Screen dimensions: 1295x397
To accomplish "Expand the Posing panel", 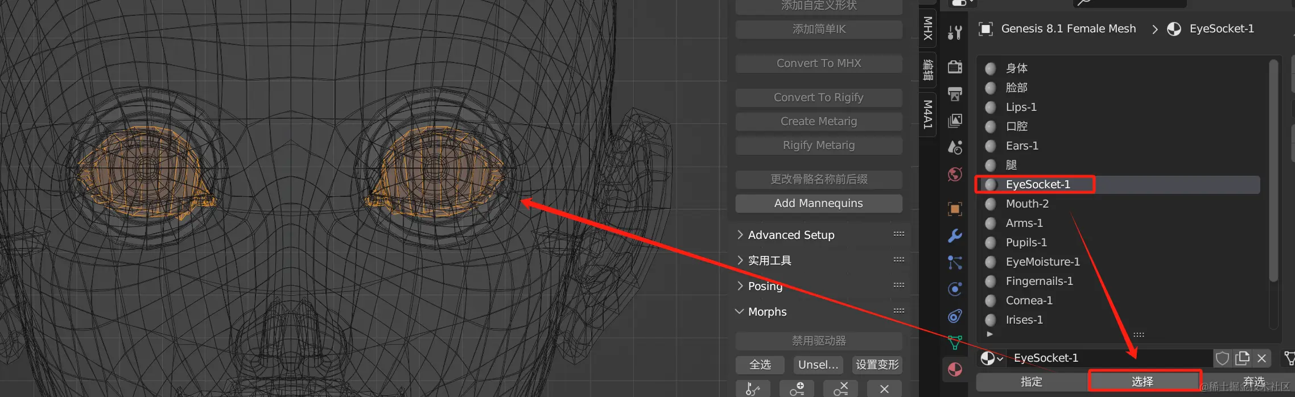I will click(x=740, y=286).
